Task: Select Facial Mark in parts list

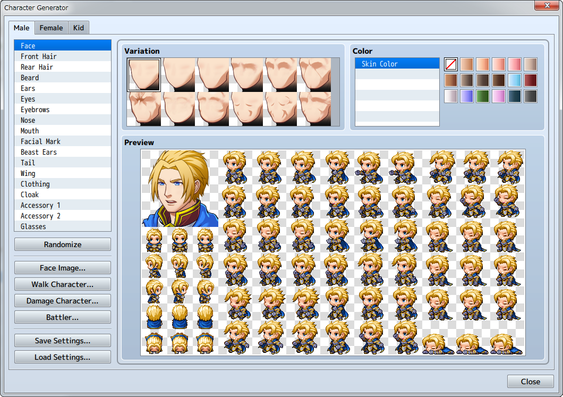Action: pyautogui.click(x=63, y=141)
